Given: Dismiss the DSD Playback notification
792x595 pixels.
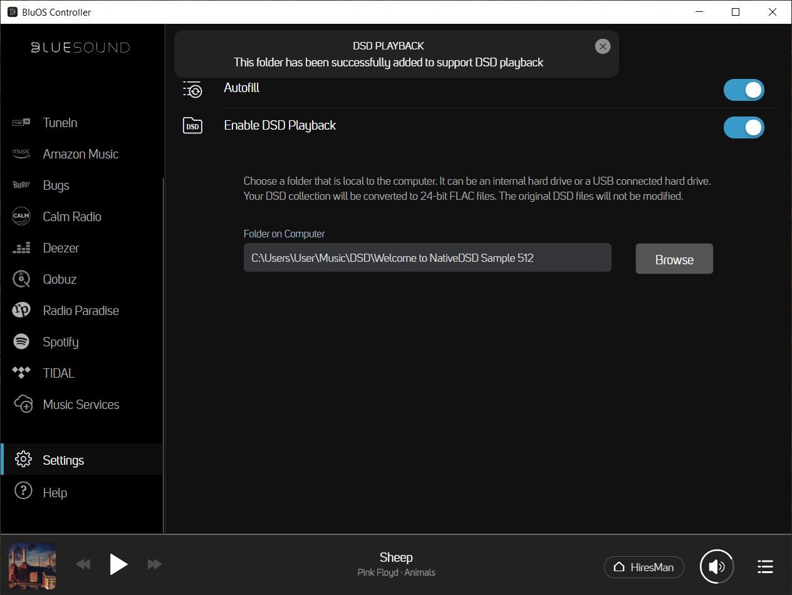Looking at the screenshot, I should coord(602,46).
